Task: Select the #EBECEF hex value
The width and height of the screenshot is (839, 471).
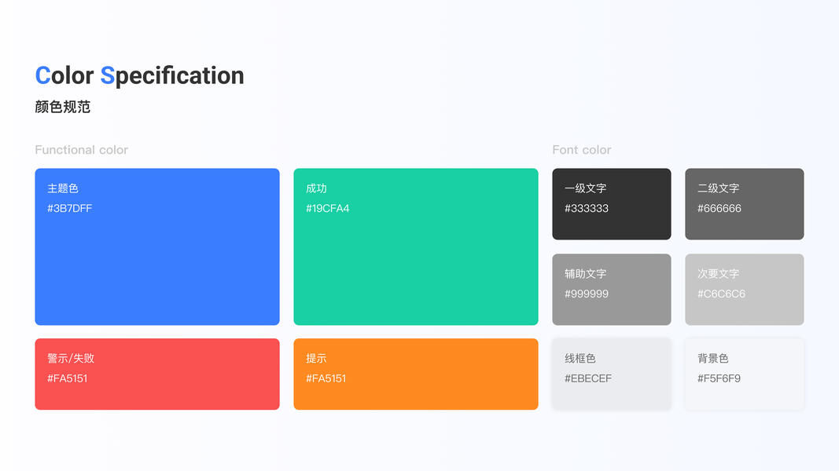Action: [588, 378]
